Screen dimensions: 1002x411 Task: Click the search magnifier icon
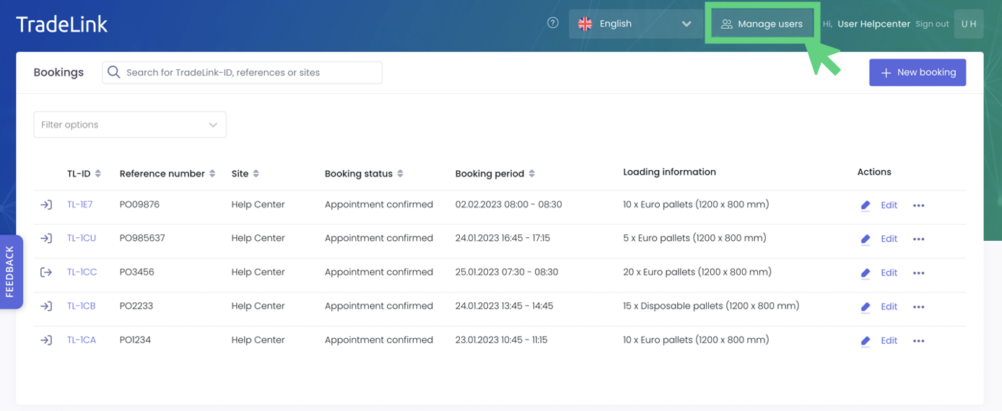coord(114,72)
